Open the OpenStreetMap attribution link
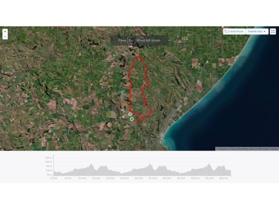The image size is (279, 209). (239, 149)
